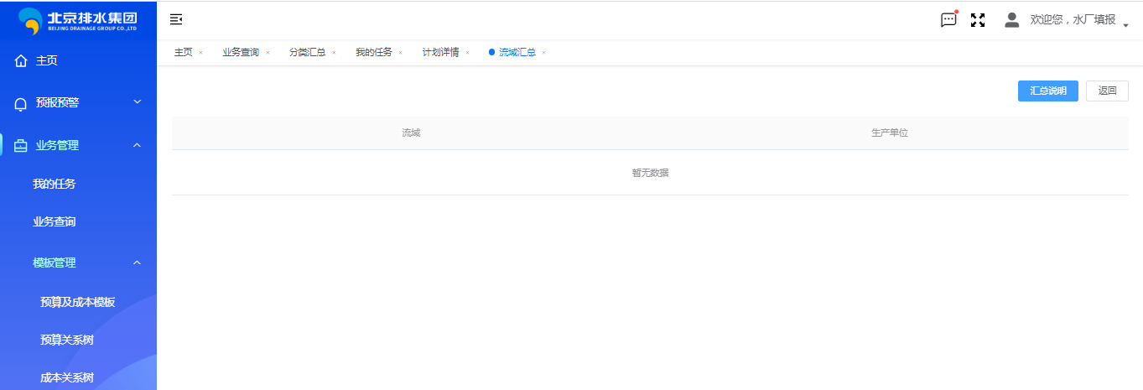Viewport: 1143px width, 390px height.
Task: Expand the 预报预警 menu chevron
Action: 138,102
